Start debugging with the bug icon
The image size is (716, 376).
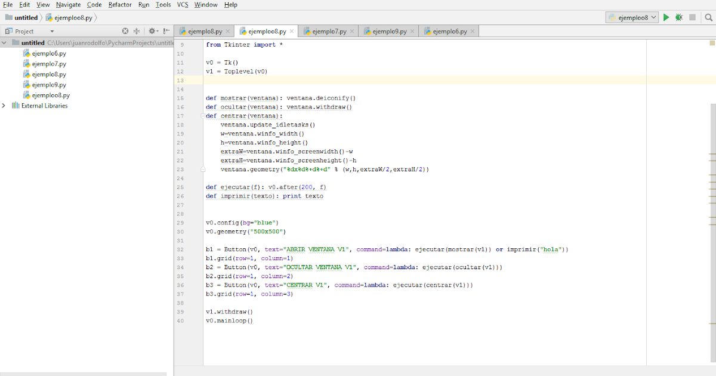pos(680,17)
